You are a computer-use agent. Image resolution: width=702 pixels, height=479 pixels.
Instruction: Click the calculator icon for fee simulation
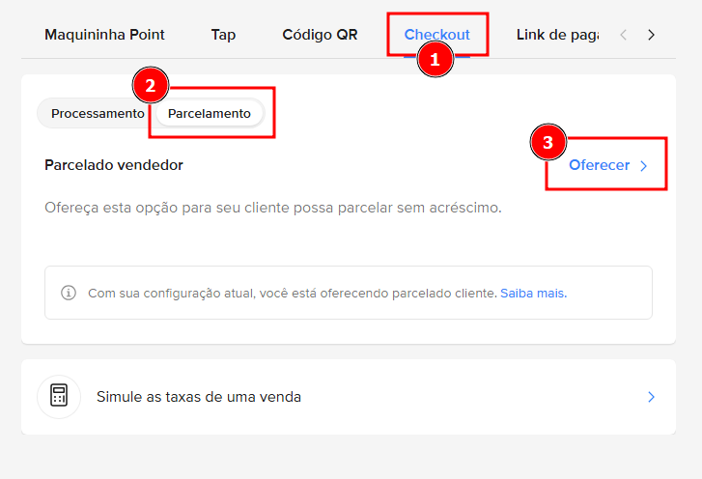[59, 397]
